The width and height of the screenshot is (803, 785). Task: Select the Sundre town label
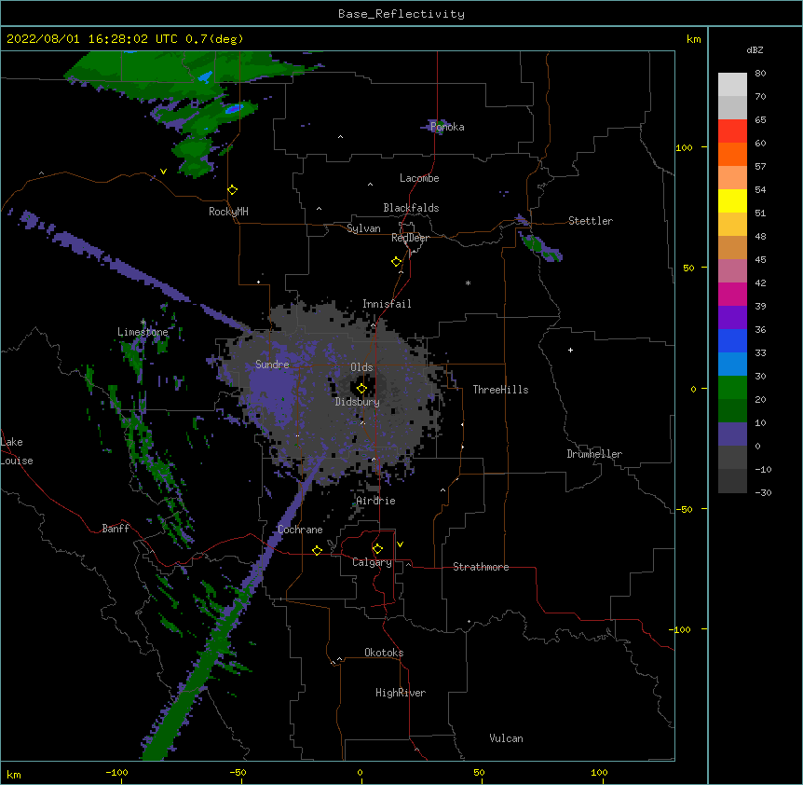click(272, 365)
